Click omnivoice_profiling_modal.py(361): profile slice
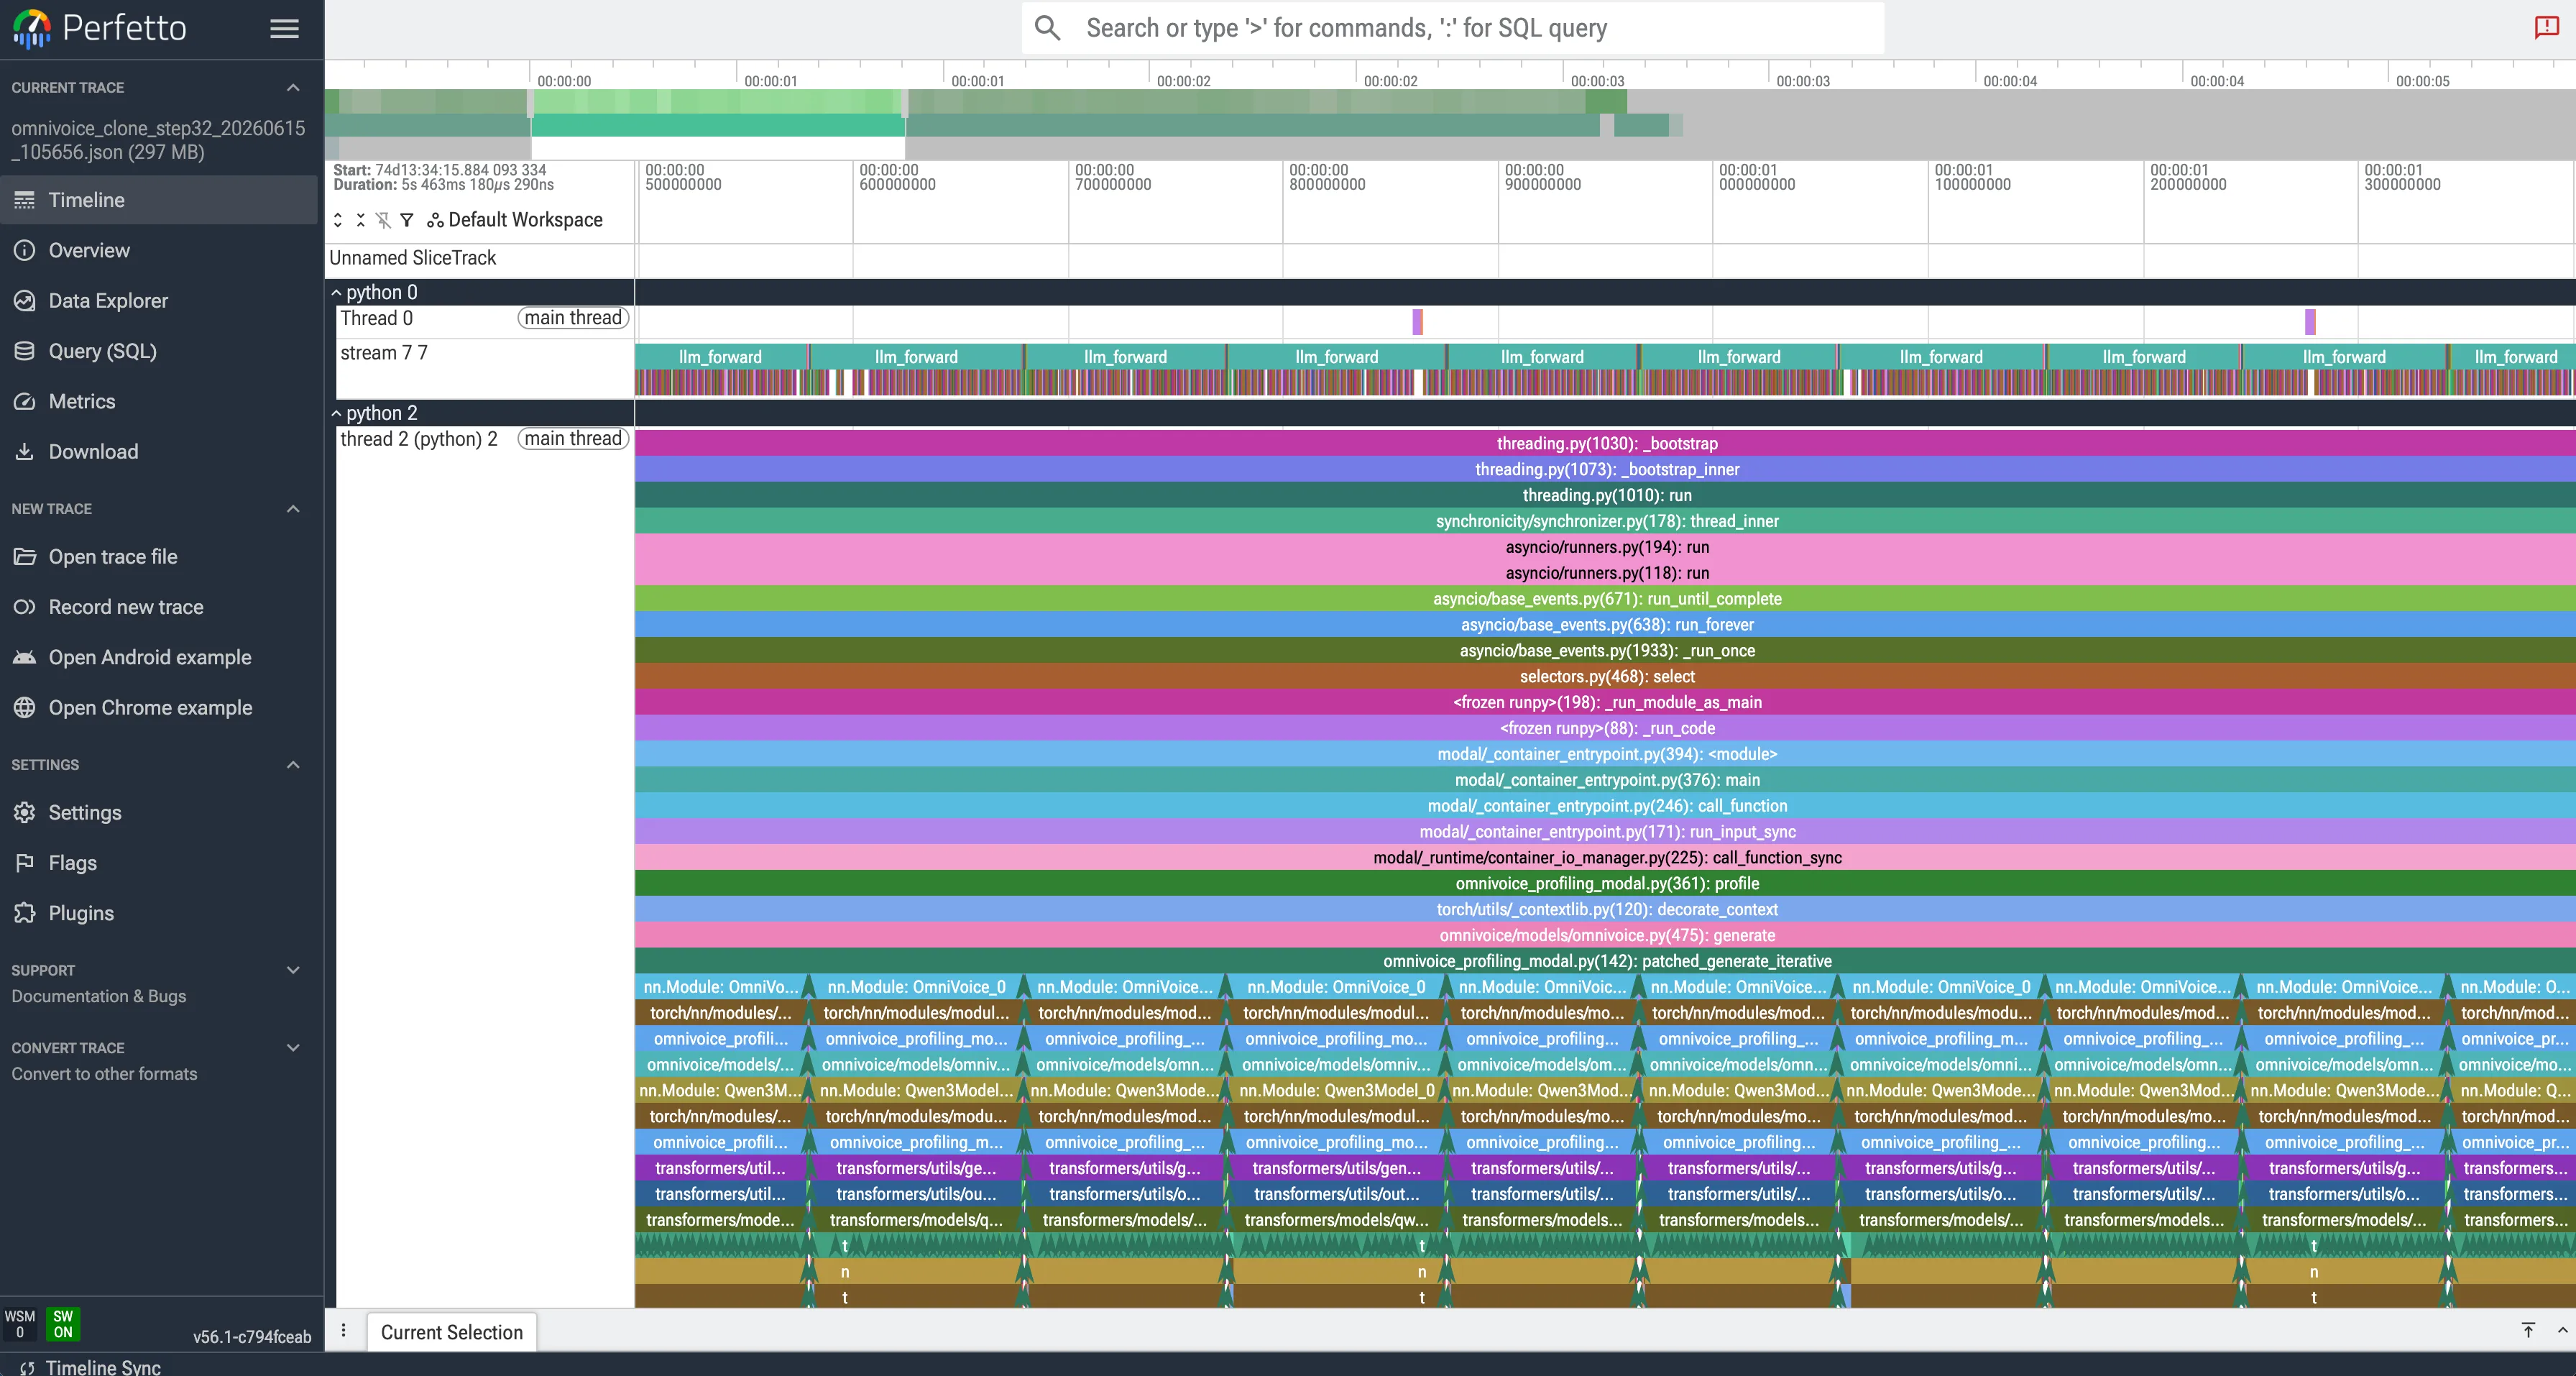Screen dimensions: 2576x1376 (1605, 883)
